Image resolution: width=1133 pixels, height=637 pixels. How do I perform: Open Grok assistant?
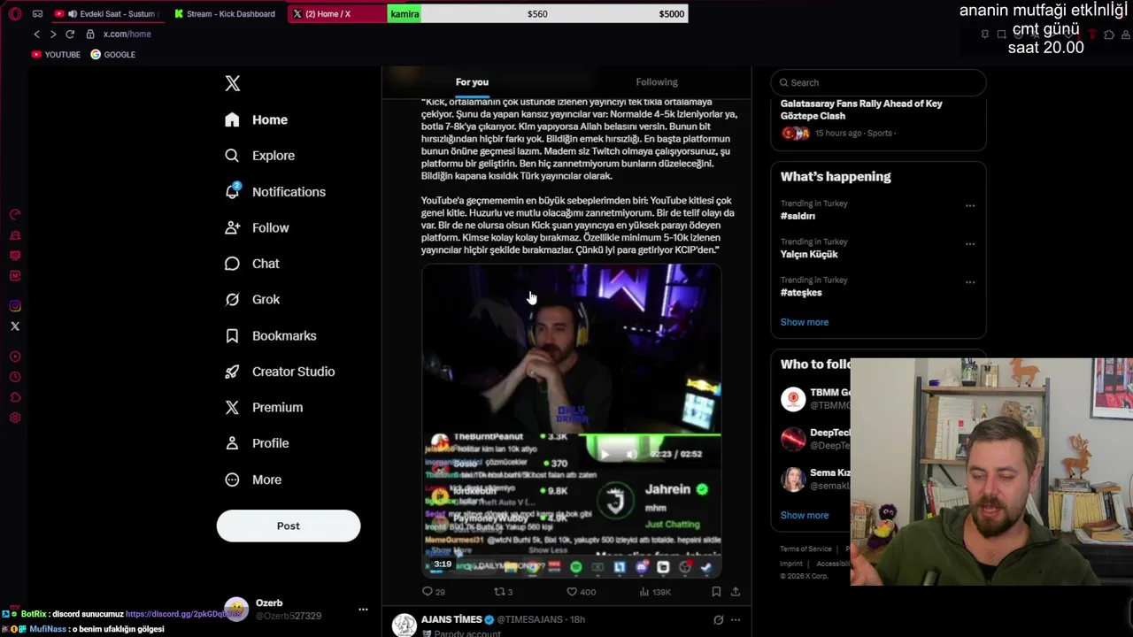(x=253, y=299)
